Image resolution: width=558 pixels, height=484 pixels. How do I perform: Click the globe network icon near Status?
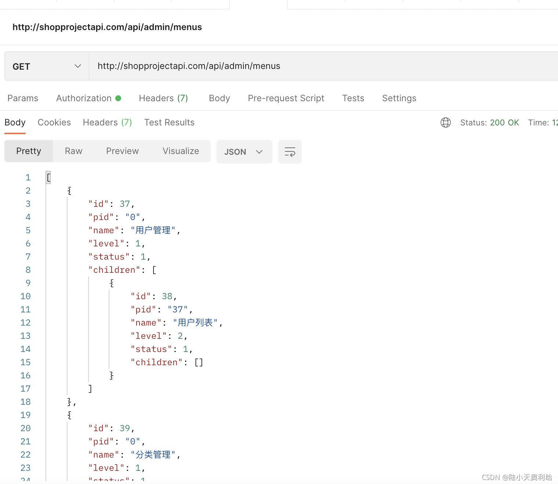pyautogui.click(x=446, y=122)
